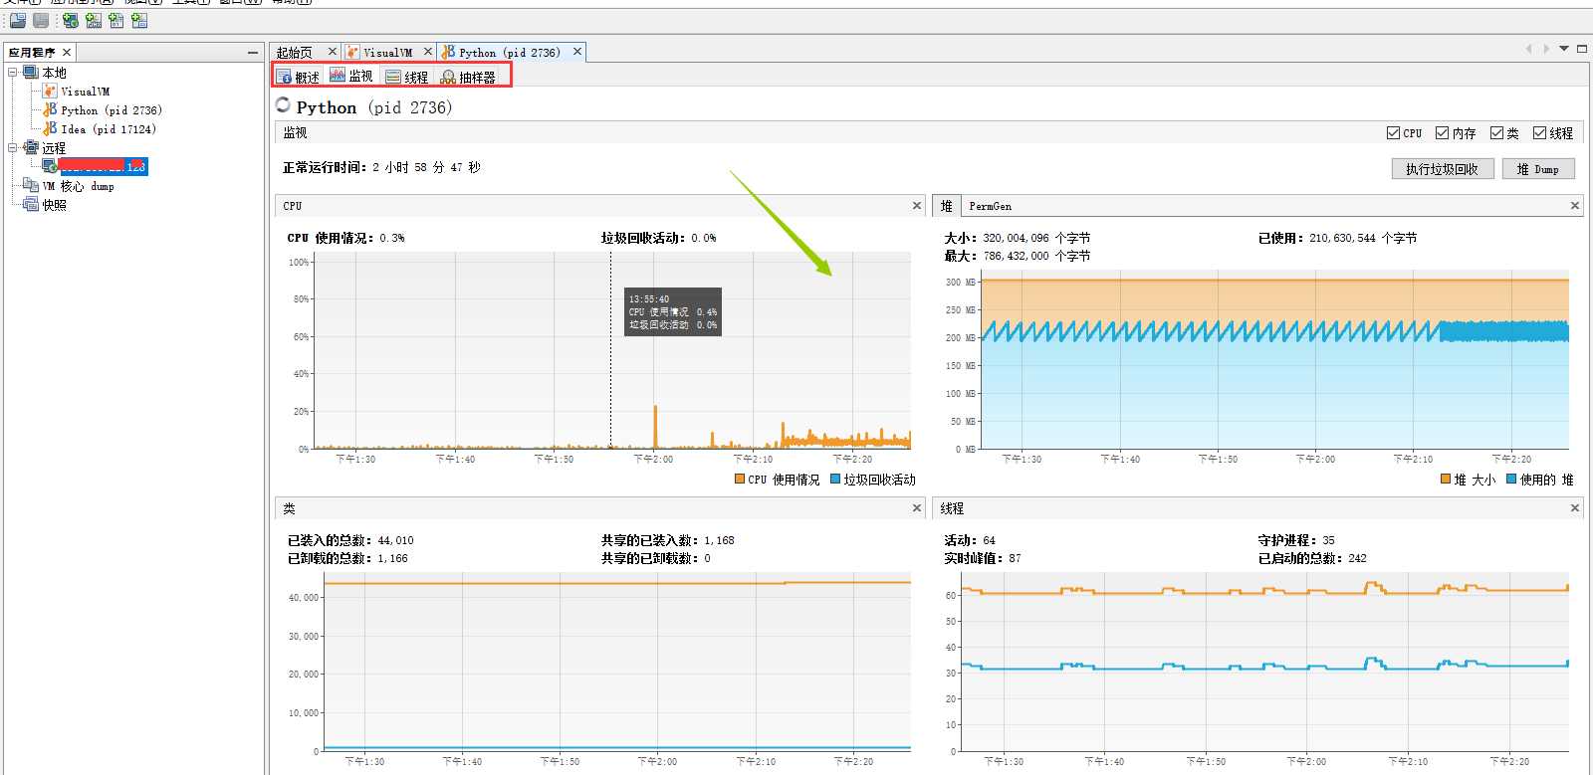Click the 本地 computer icon in the tree
Viewport: 1593px width, 775px height.
tap(31, 73)
